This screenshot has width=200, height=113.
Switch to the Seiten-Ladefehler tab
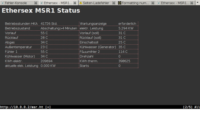pos(95,3)
